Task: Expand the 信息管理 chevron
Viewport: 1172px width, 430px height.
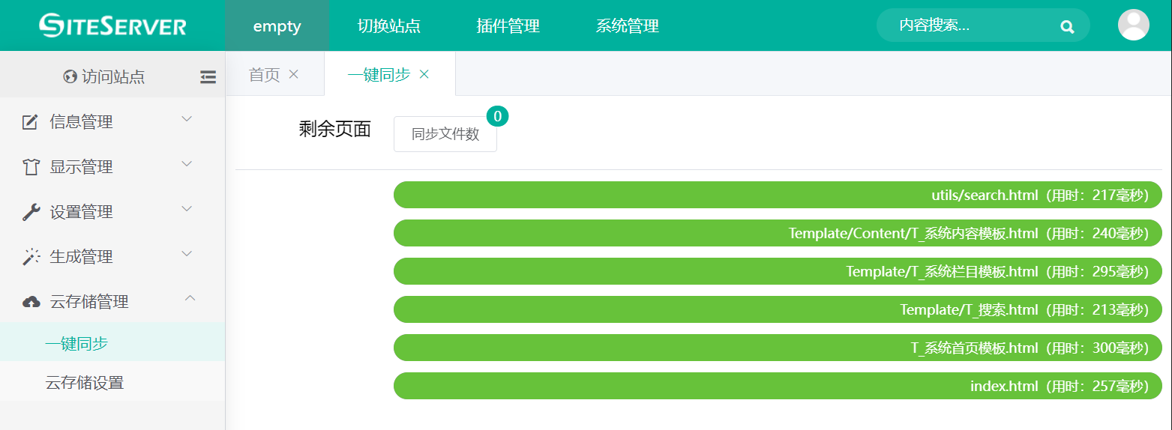Action: pos(187,119)
